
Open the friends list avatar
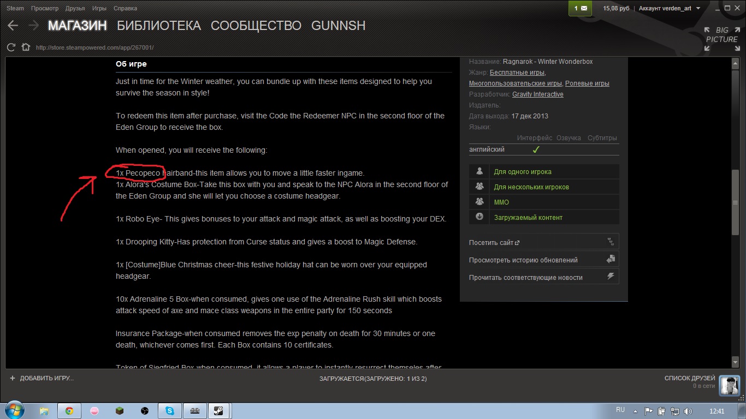(729, 386)
